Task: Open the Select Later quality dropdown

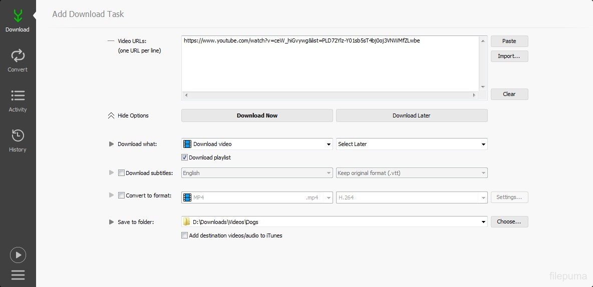Action: (411, 144)
